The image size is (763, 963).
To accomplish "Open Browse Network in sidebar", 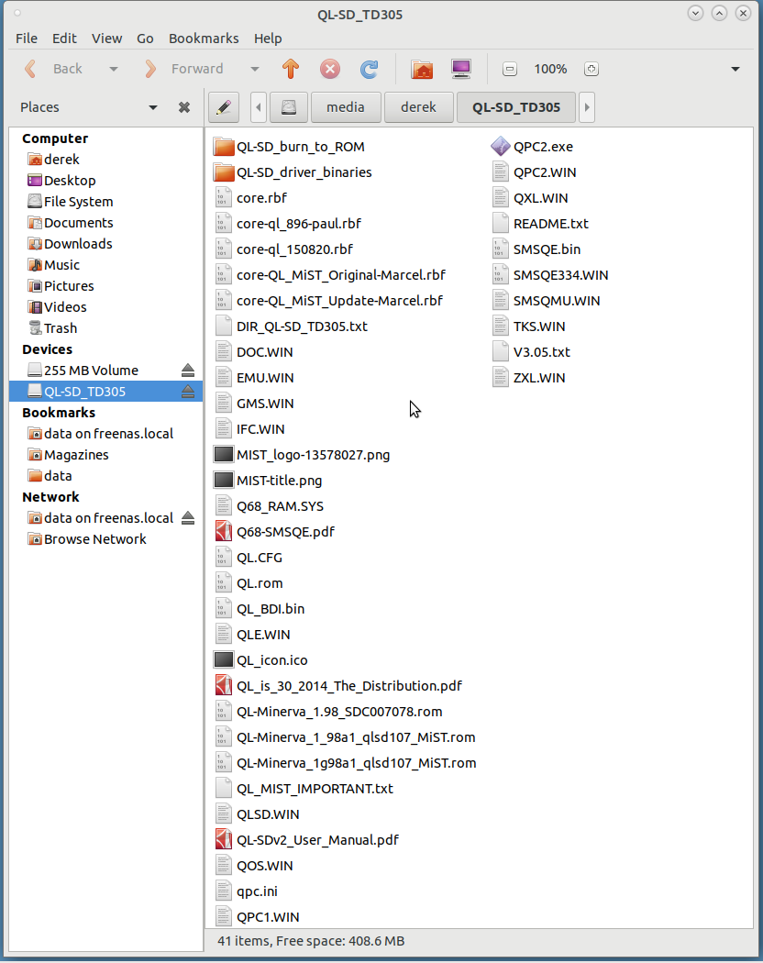I will click(87, 539).
